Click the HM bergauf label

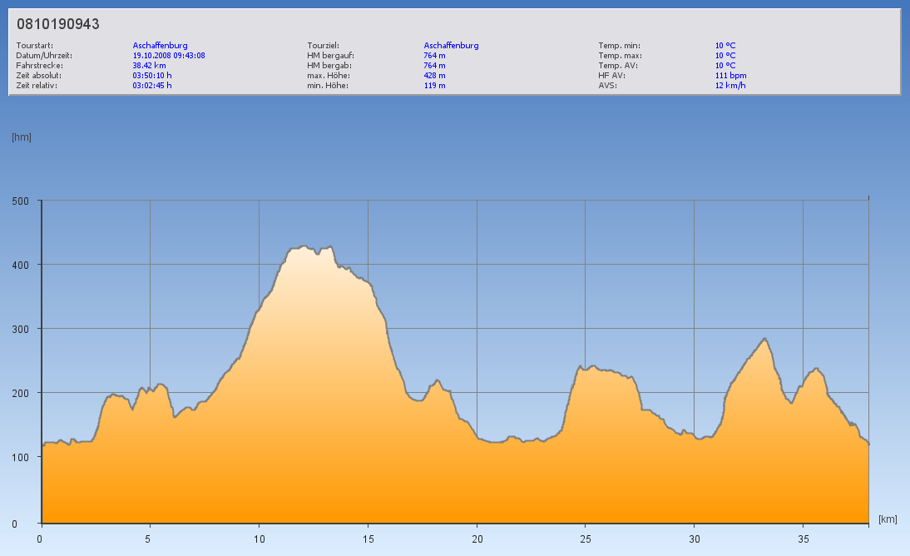tap(330, 56)
